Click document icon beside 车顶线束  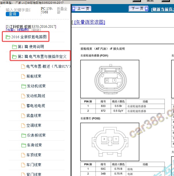[23, 155]
